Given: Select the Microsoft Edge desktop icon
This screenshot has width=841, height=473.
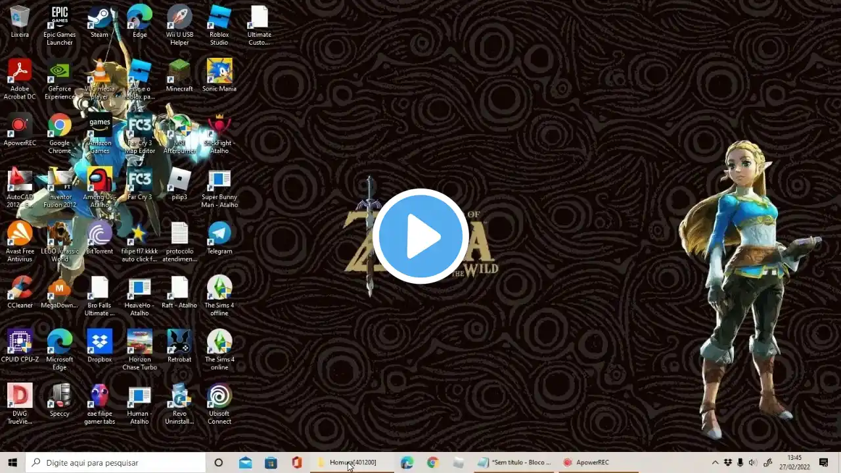Looking at the screenshot, I should click(x=60, y=350).
